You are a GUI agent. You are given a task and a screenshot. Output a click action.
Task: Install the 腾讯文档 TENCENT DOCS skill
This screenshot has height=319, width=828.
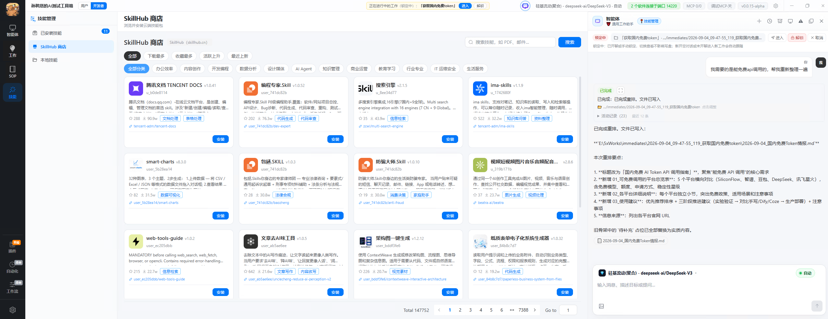click(221, 139)
